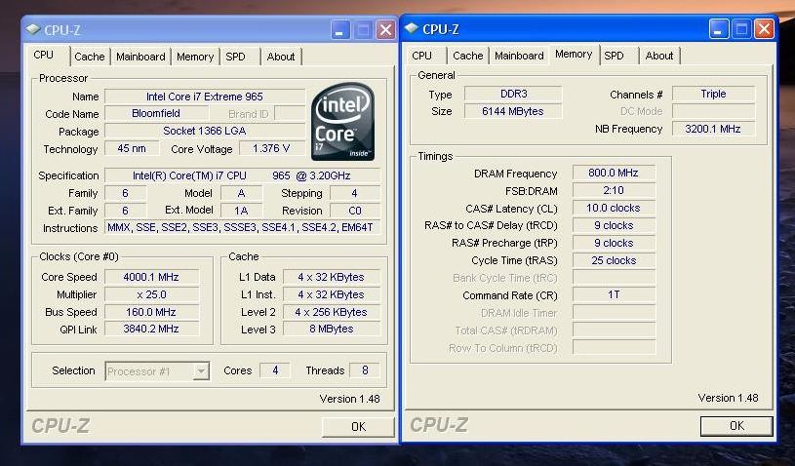The height and width of the screenshot is (466, 795).
Task: Click the Code Name value Bloomfield
Action: coord(156,113)
